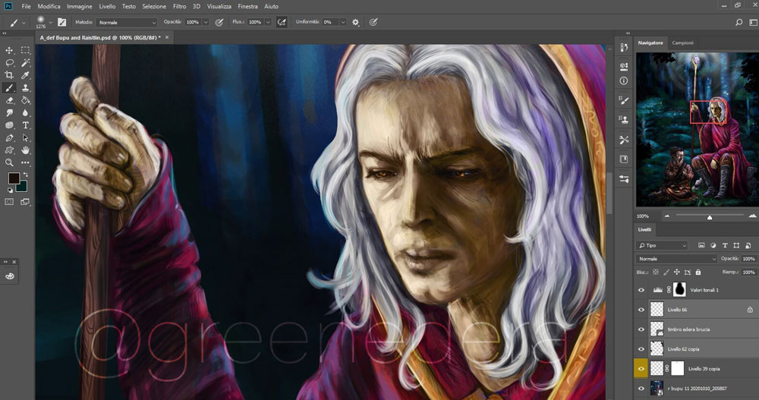Open the Uniformità value dropdown
This screenshot has width=759, height=400.
click(343, 22)
